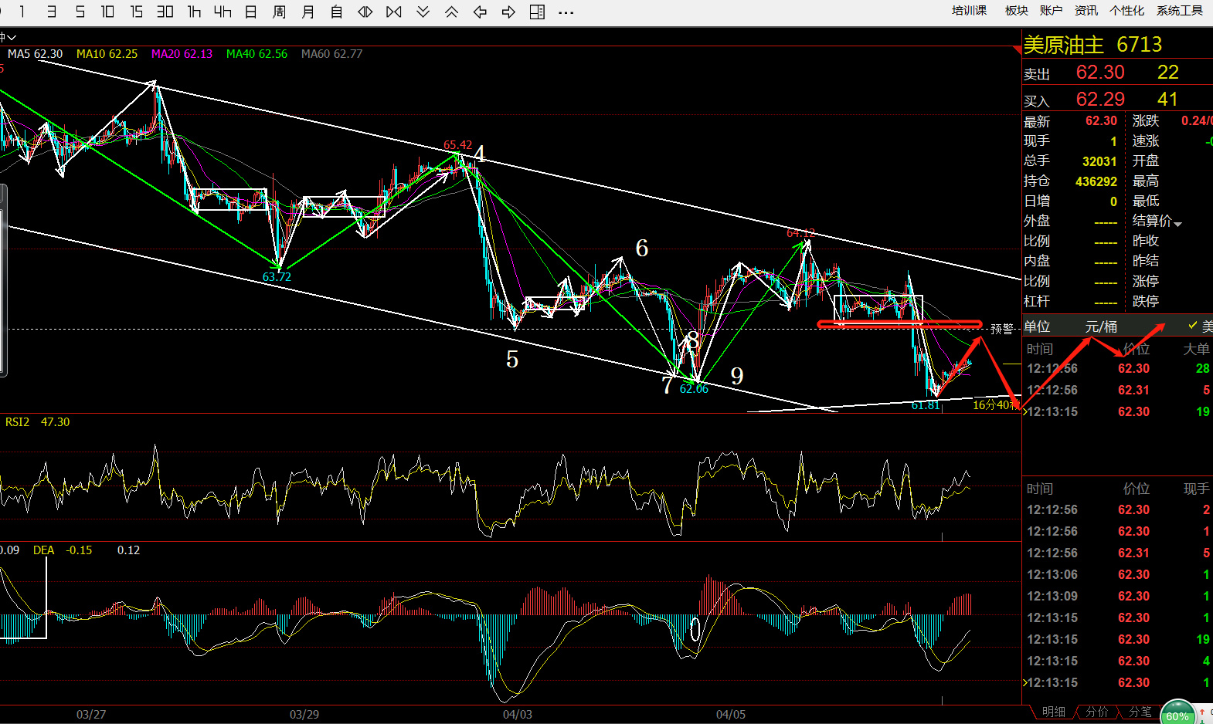Screen dimensions: 1213x724
Task: Click the 04/03 date on time axis
Action: [517, 715]
